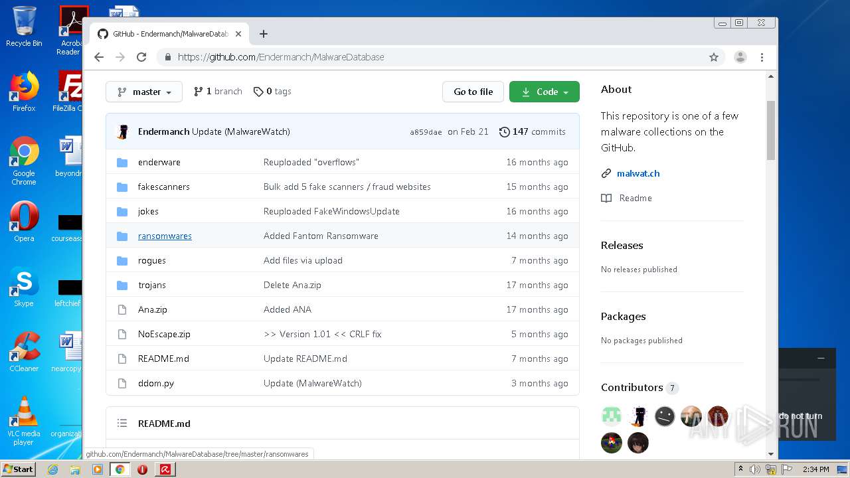Open commit Version 1.01 CRLF fix

(322, 334)
